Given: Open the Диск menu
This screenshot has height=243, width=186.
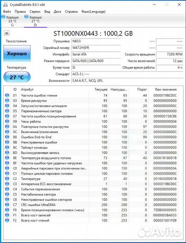Looking at the screenshot, I should [x=57, y=12].
